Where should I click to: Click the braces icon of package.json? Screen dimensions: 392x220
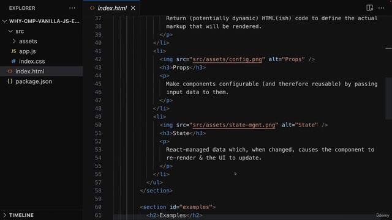click(x=10, y=81)
